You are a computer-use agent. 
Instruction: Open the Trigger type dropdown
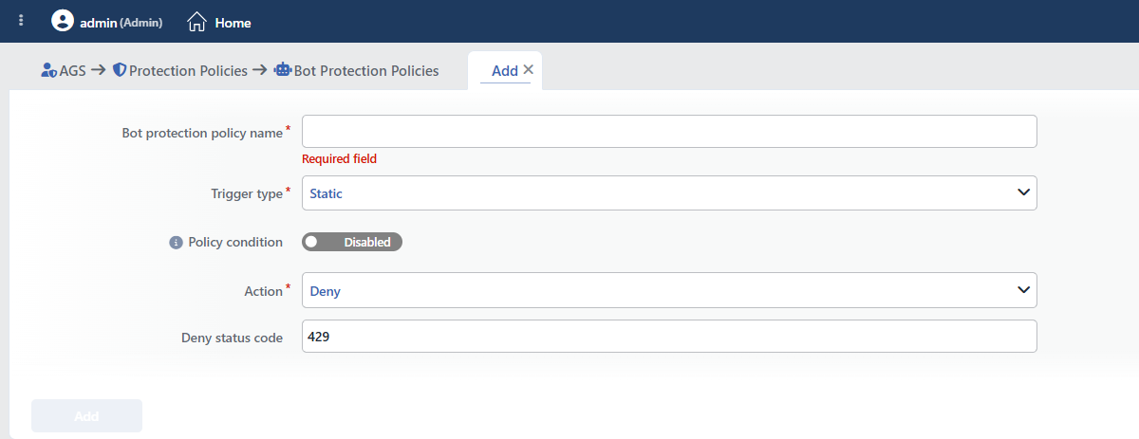pyautogui.click(x=669, y=192)
